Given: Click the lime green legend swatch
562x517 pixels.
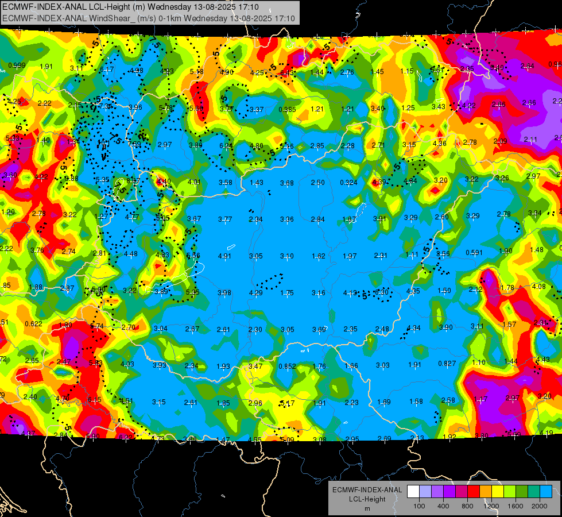Looking at the screenshot, I should point(510,492).
